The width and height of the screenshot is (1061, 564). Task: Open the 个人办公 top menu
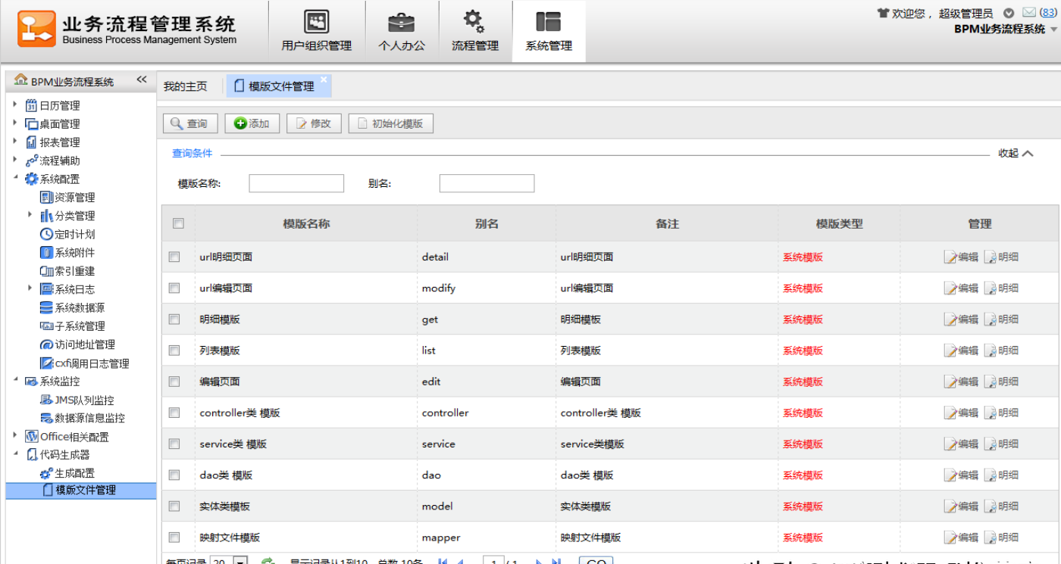[402, 31]
